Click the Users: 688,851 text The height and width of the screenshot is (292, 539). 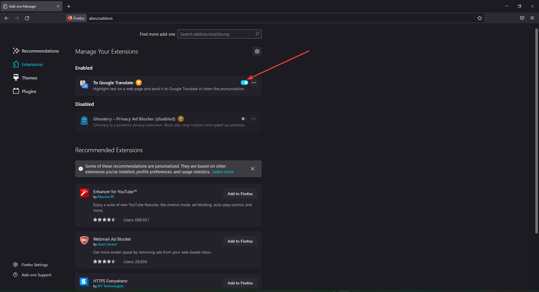click(x=136, y=220)
